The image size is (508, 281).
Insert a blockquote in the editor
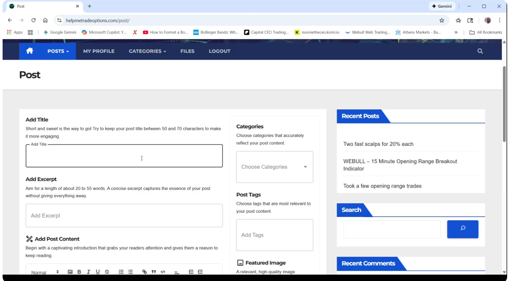154,272
